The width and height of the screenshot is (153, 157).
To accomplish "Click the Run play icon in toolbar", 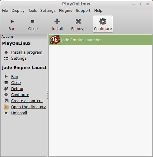I will coord(12,22).
